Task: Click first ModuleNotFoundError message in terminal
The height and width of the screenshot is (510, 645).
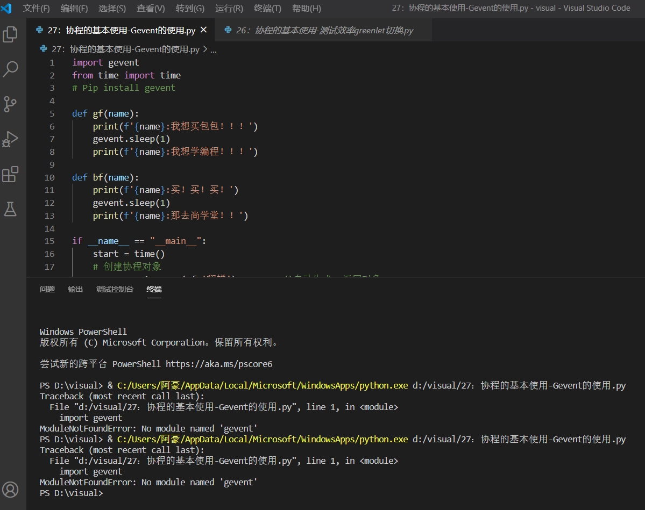Action: click(x=148, y=429)
